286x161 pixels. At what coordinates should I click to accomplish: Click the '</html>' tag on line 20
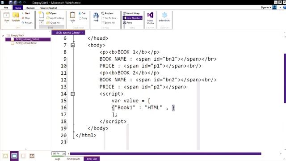point(86,135)
